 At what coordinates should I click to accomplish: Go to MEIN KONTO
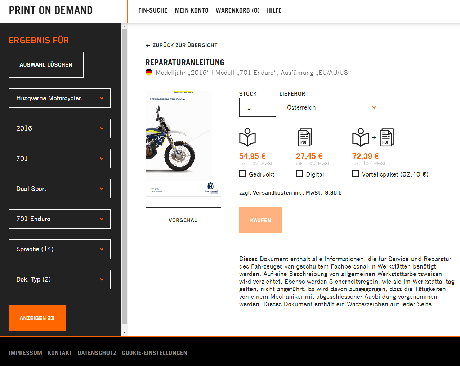click(192, 10)
